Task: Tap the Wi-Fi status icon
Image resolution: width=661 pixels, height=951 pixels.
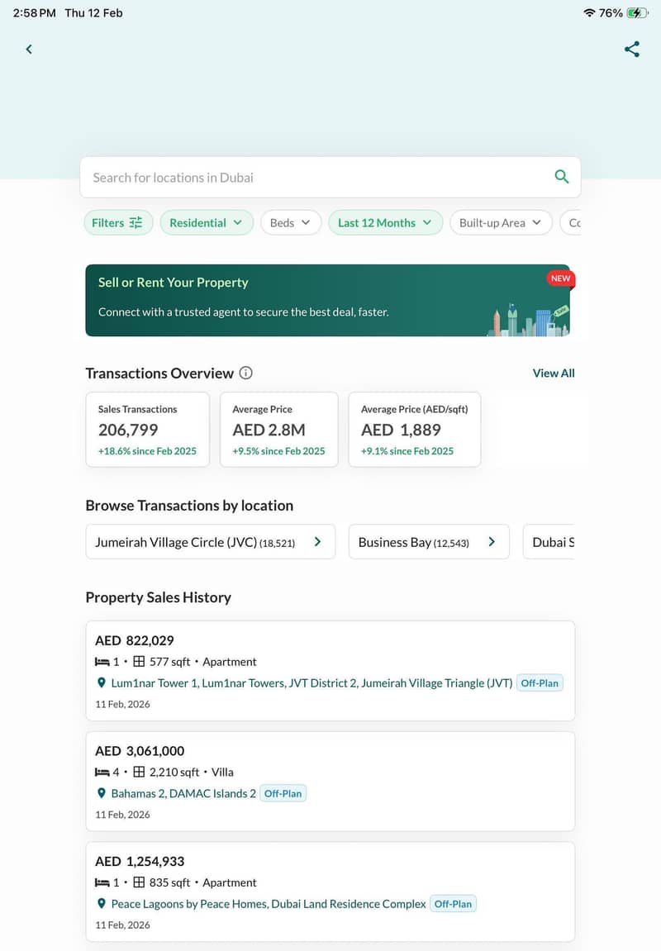Action: tap(589, 12)
